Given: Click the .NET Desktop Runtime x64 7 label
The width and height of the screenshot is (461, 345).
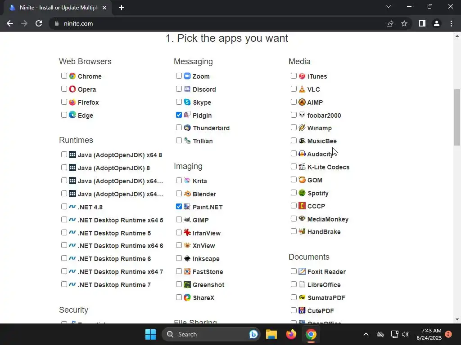Looking at the screenshot, I should 120,272.
